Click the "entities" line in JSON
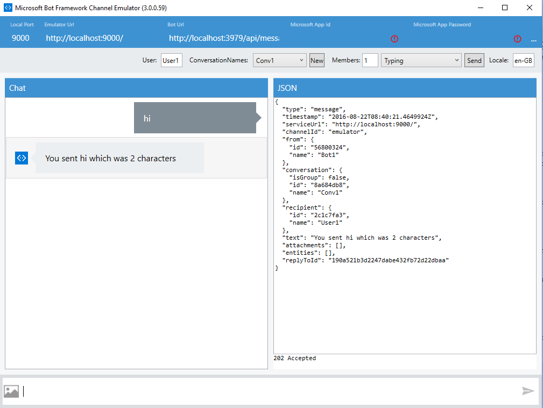543x408 pixels. point(308,253)
